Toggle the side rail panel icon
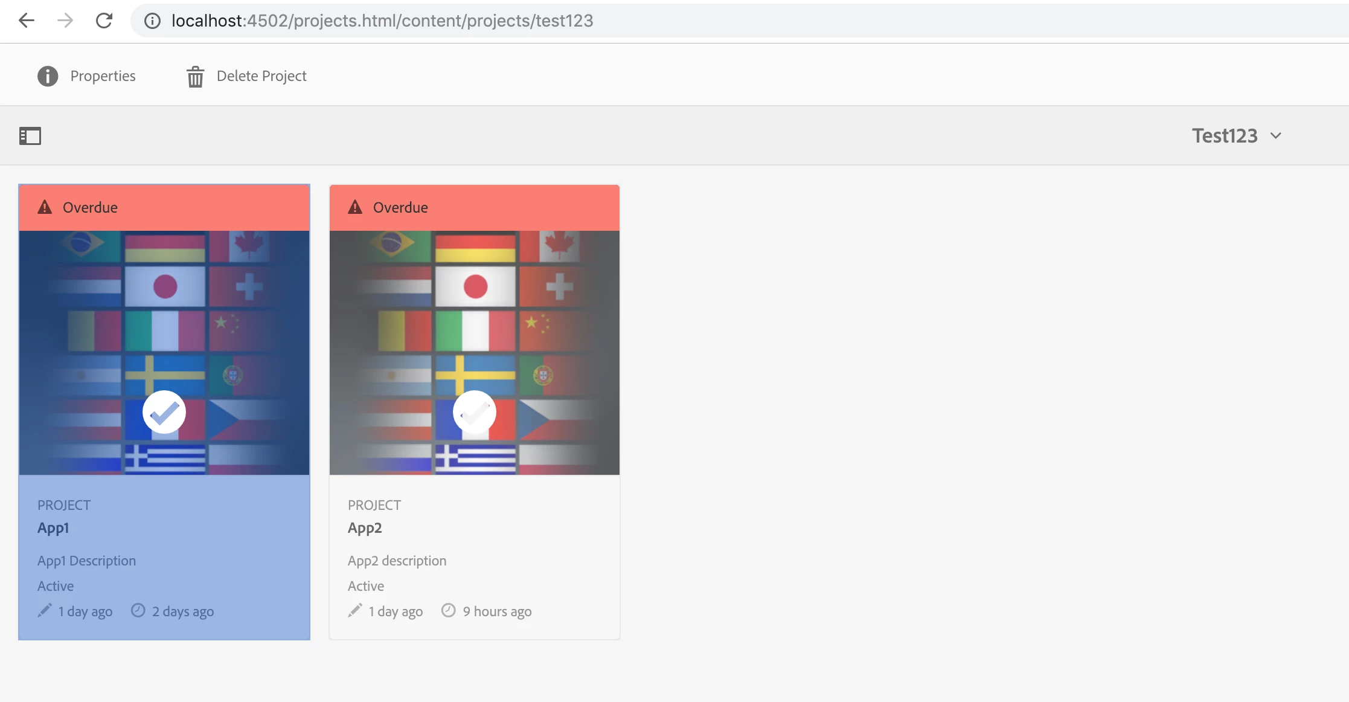The height and width of the screenshot is (702, 1349). point(30,136)
